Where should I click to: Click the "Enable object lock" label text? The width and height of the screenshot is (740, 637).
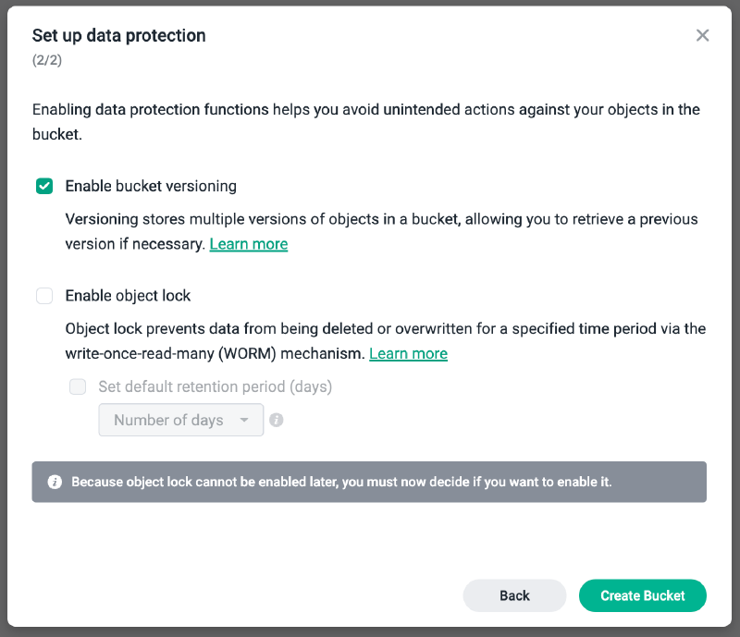128,296
